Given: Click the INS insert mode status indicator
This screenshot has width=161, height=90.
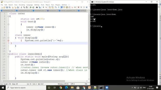Looking at the screenshot, I should pyautogui.click(x=86, y=84).
